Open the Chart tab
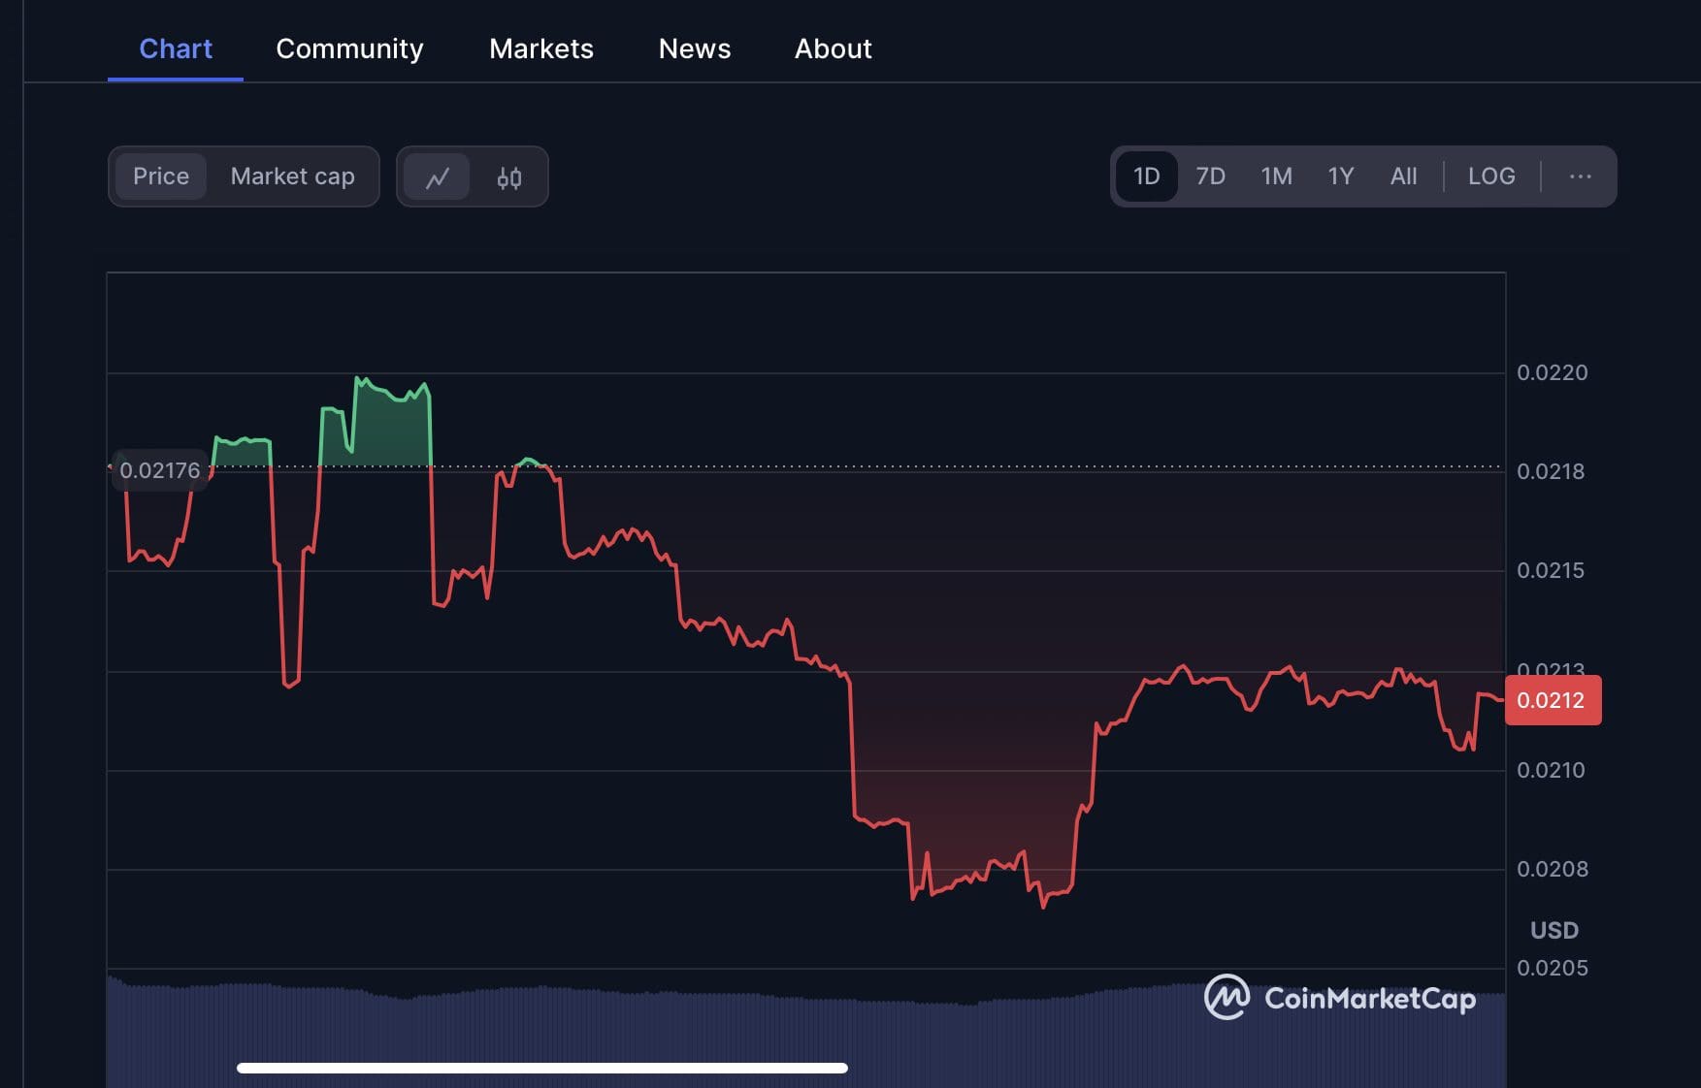Image resolution: width=1701 pixels, height=1088 pixels. point(176,48)
